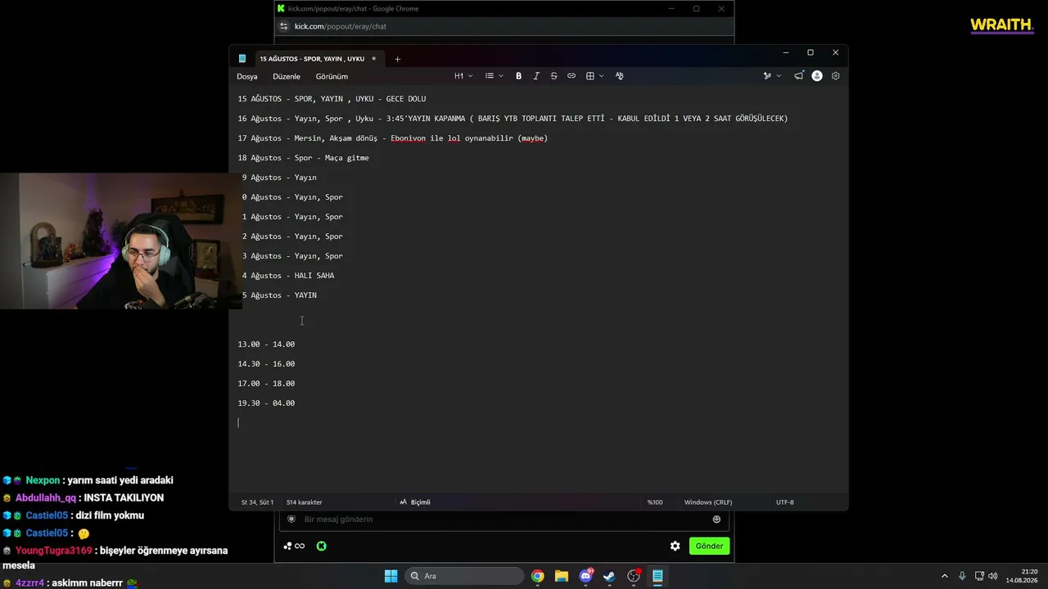Toggle bold formatting in Notepad
The image size is (1048, 589).
[x=518, y=76]
